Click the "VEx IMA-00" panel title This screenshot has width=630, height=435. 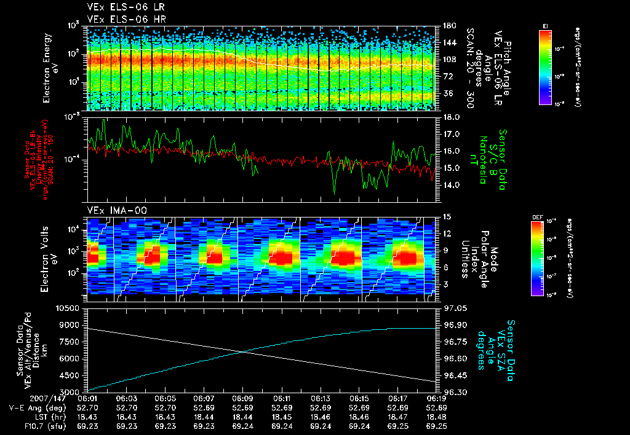117,210
